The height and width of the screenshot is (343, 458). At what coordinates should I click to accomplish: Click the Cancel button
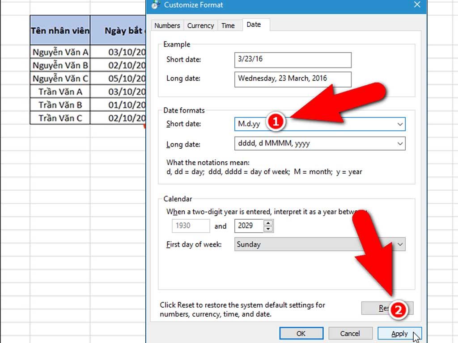(x=350, y=334)
